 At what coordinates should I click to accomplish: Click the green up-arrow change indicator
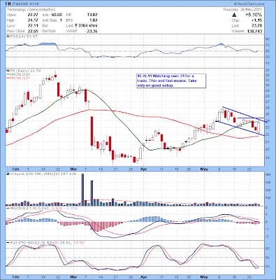(x=234, y=15)
